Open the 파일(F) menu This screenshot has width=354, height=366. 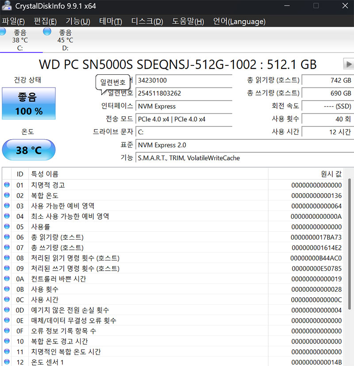point(13,22)
